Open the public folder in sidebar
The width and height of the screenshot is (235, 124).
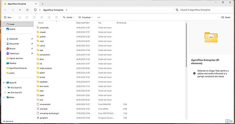[x=17, y=73]
